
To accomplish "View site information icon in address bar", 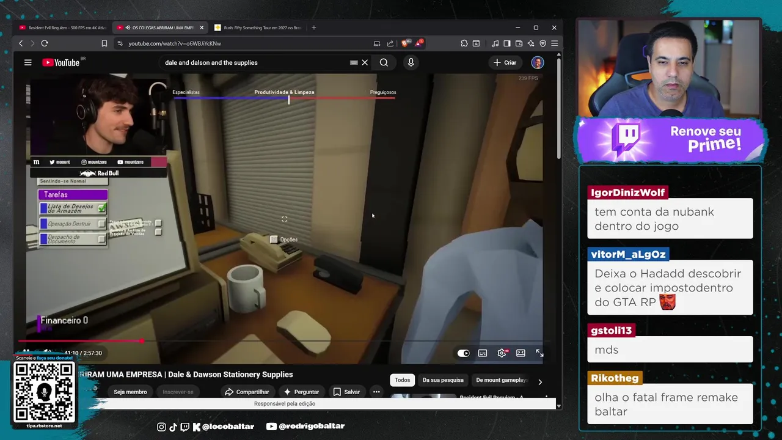I will point(120,43).
